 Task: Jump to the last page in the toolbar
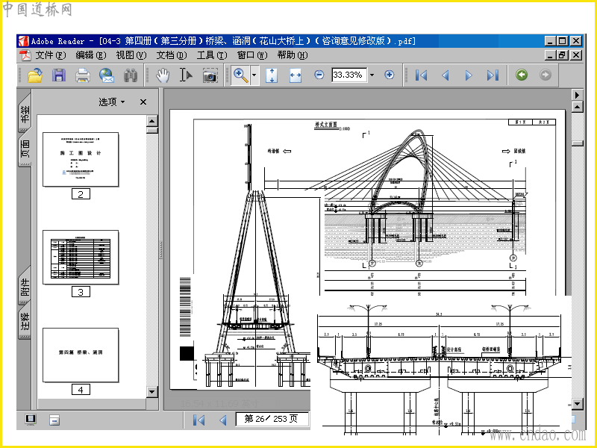(x=493, y=75)
